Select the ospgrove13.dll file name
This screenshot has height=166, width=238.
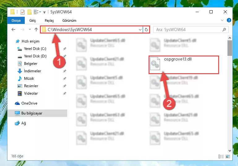[178, 59]
